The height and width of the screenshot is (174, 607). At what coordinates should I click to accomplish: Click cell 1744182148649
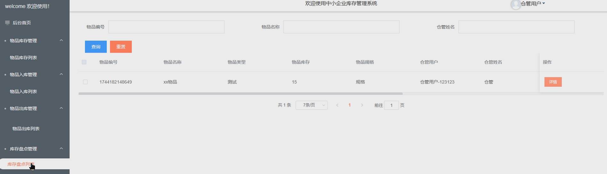coord(116,82)
